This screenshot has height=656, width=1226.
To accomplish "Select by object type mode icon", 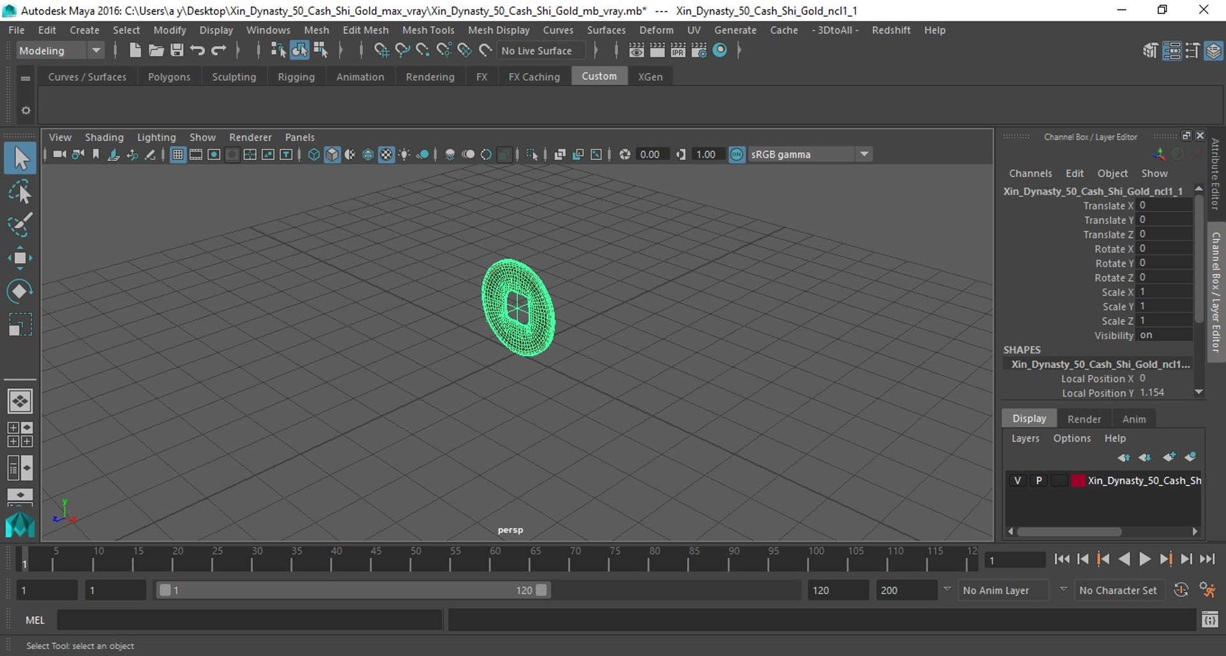I will (299, 50).
